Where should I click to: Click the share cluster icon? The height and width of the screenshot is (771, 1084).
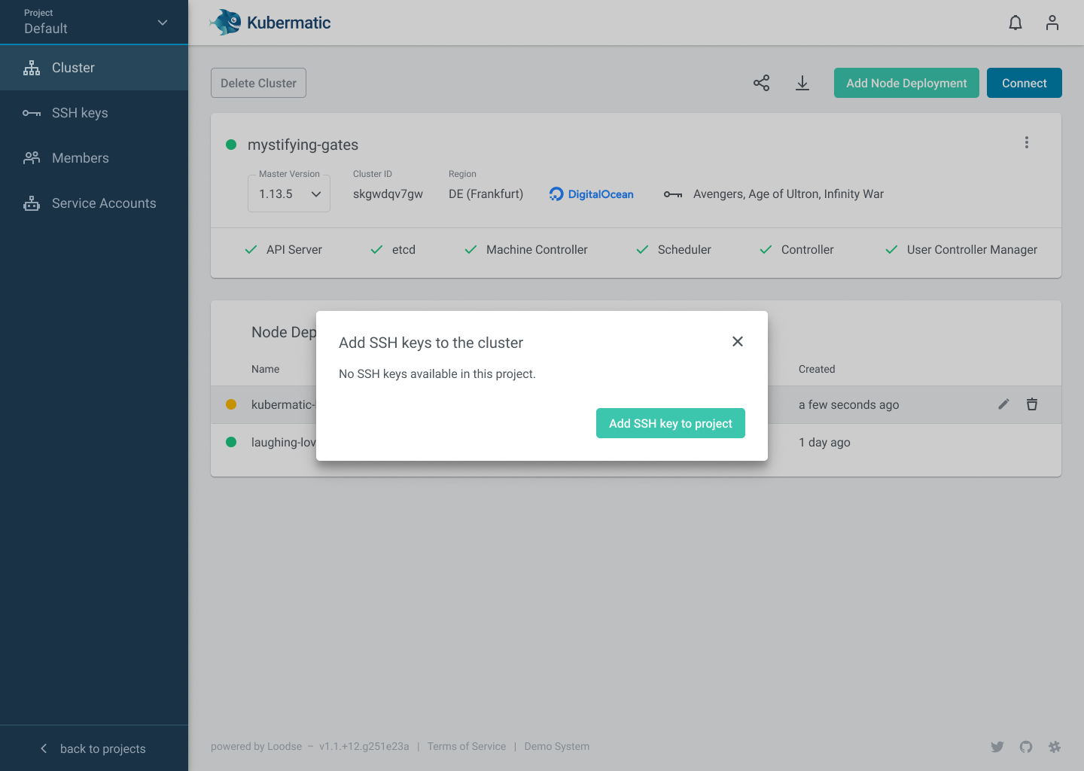click(761, 83)
